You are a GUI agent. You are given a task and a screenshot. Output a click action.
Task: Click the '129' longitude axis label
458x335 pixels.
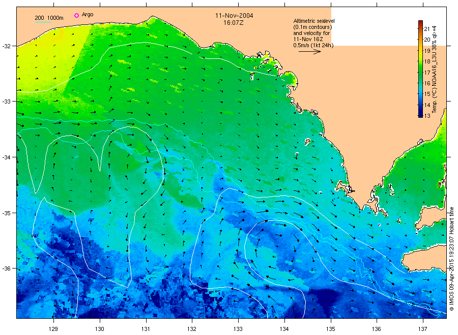click(x=53, y=329)
